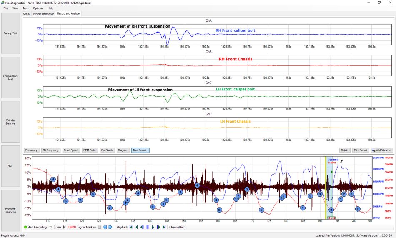Jump to next signal marker
Viewport: 396px width, 238px height.
(110, 227)
